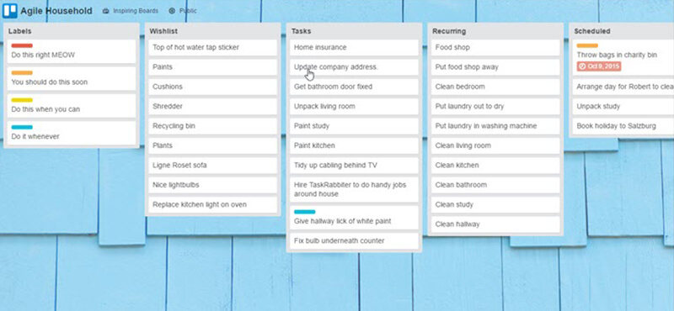674x311 pixels.
Task: Click the Trello logo icon
Action: click(x=10, y=11)
